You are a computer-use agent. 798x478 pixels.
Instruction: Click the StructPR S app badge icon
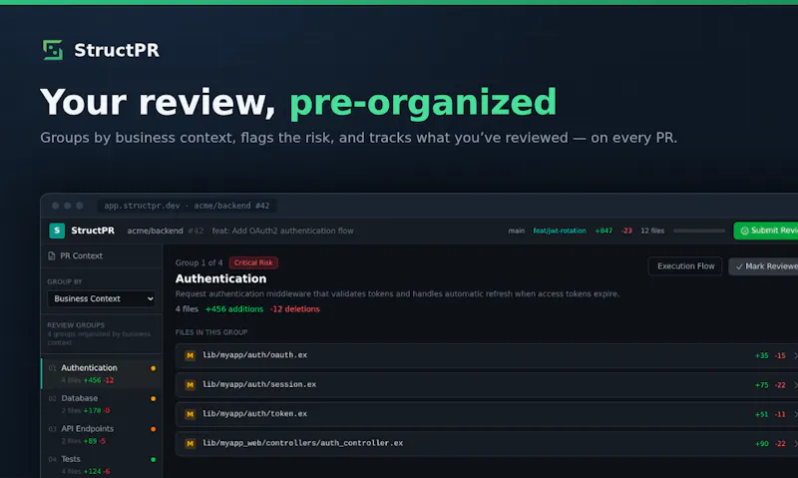point(57,231)
